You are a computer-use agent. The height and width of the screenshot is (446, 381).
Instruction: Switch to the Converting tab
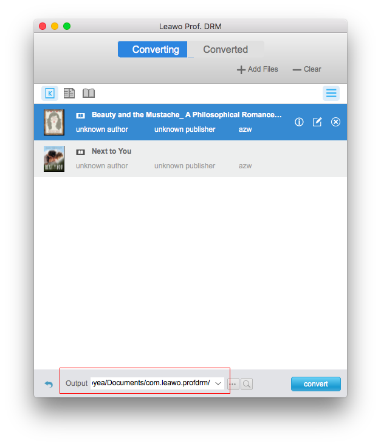[x=156, y=50]
